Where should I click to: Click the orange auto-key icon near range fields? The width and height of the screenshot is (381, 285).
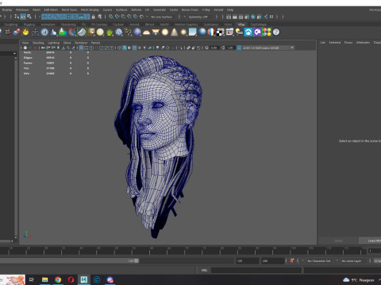pyautogui.click(x=292, y=260)
